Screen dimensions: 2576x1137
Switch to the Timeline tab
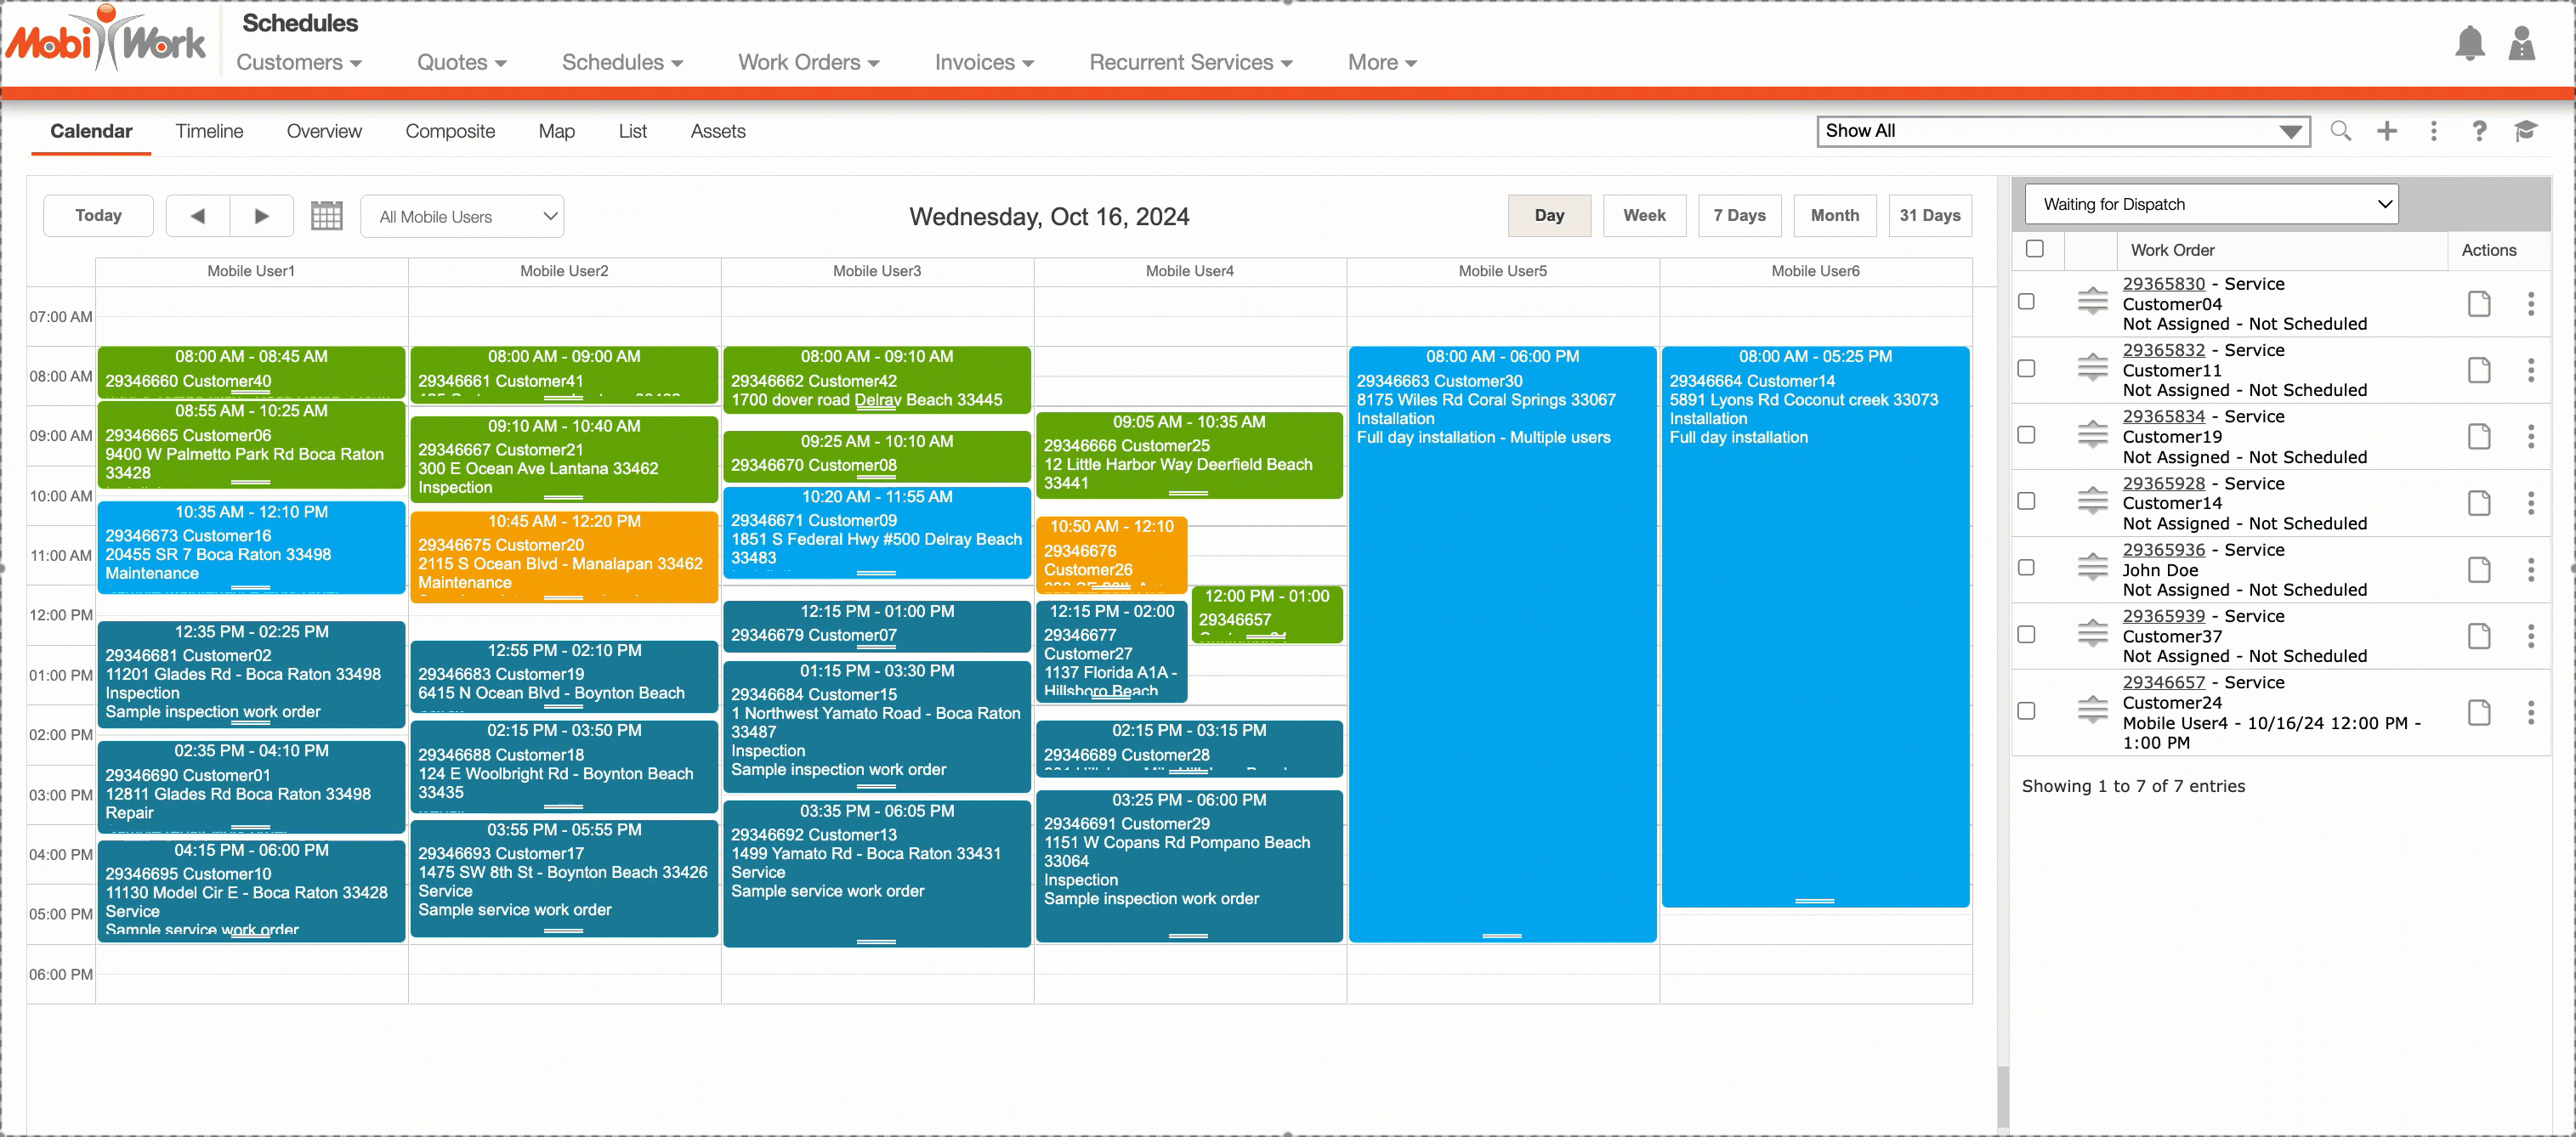click(x=209, y=131)
